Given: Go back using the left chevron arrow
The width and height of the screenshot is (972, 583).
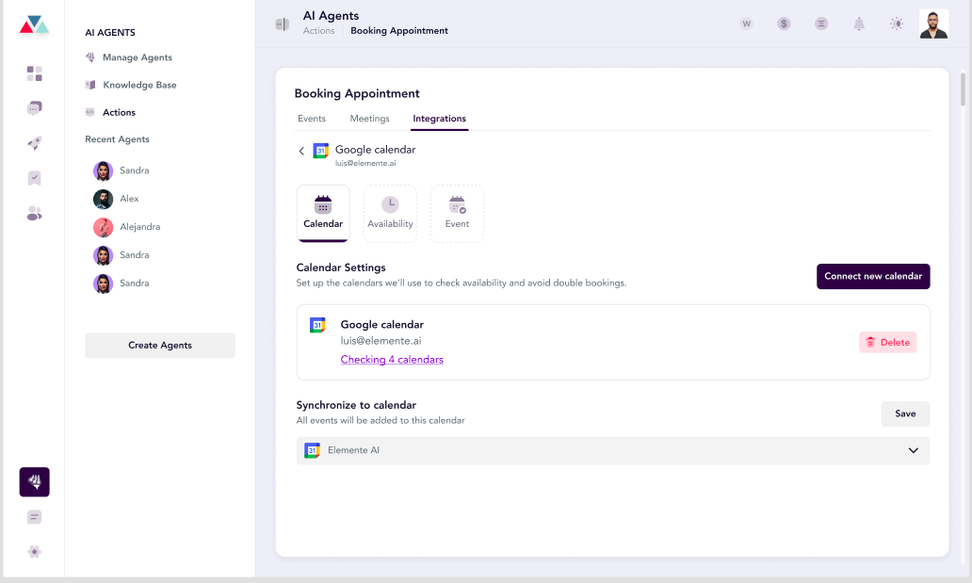Looking at the screenshot, I should [301, 151].
